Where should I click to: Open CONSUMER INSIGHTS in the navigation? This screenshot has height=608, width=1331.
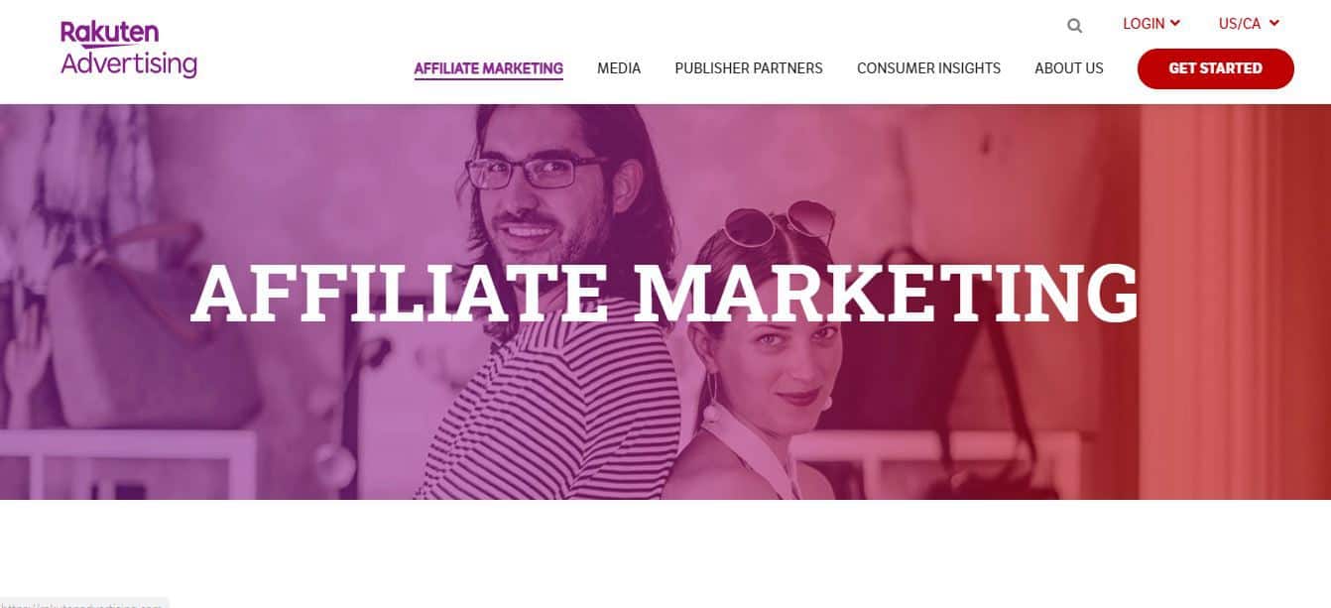coord(928,68)
